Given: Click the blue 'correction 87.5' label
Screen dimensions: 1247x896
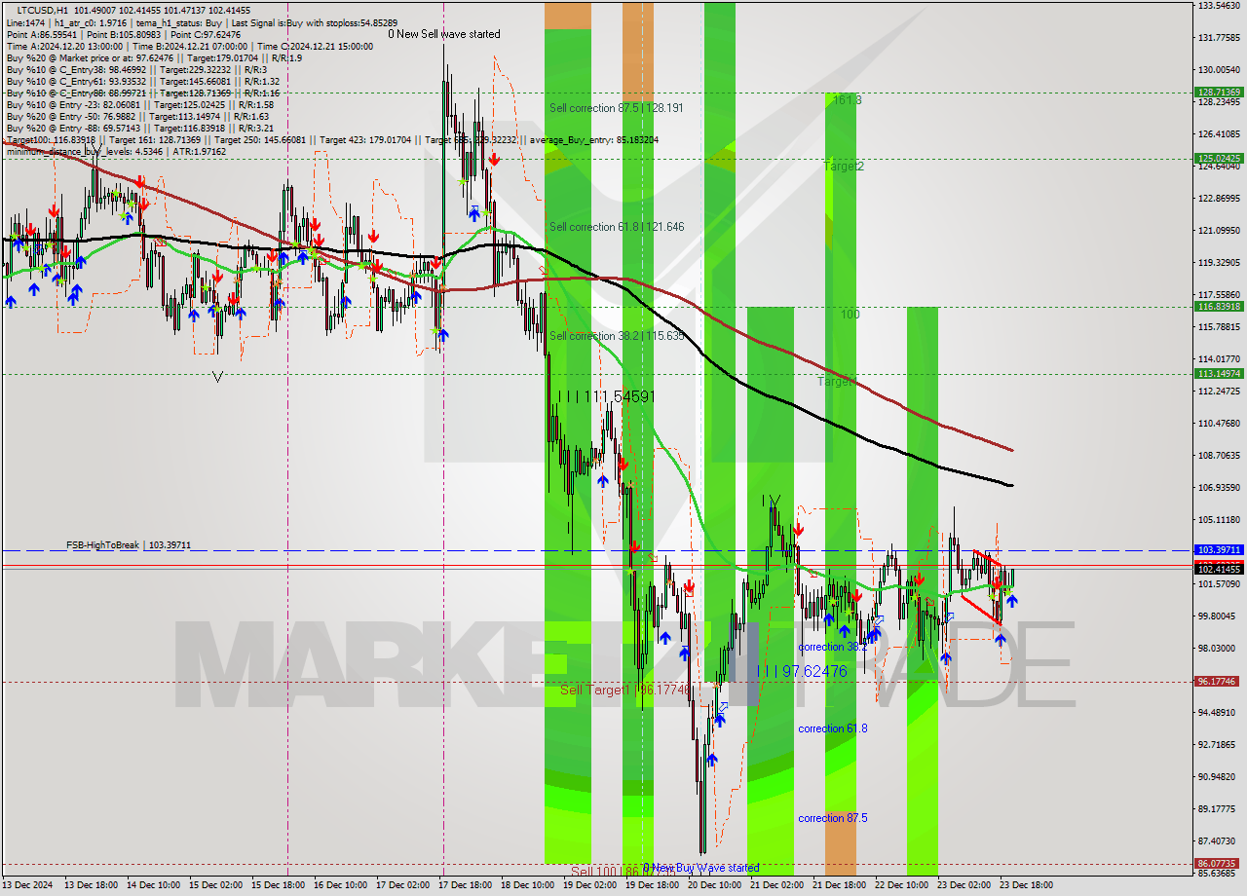Looking at the screenshot, I should tap(832, 818).
